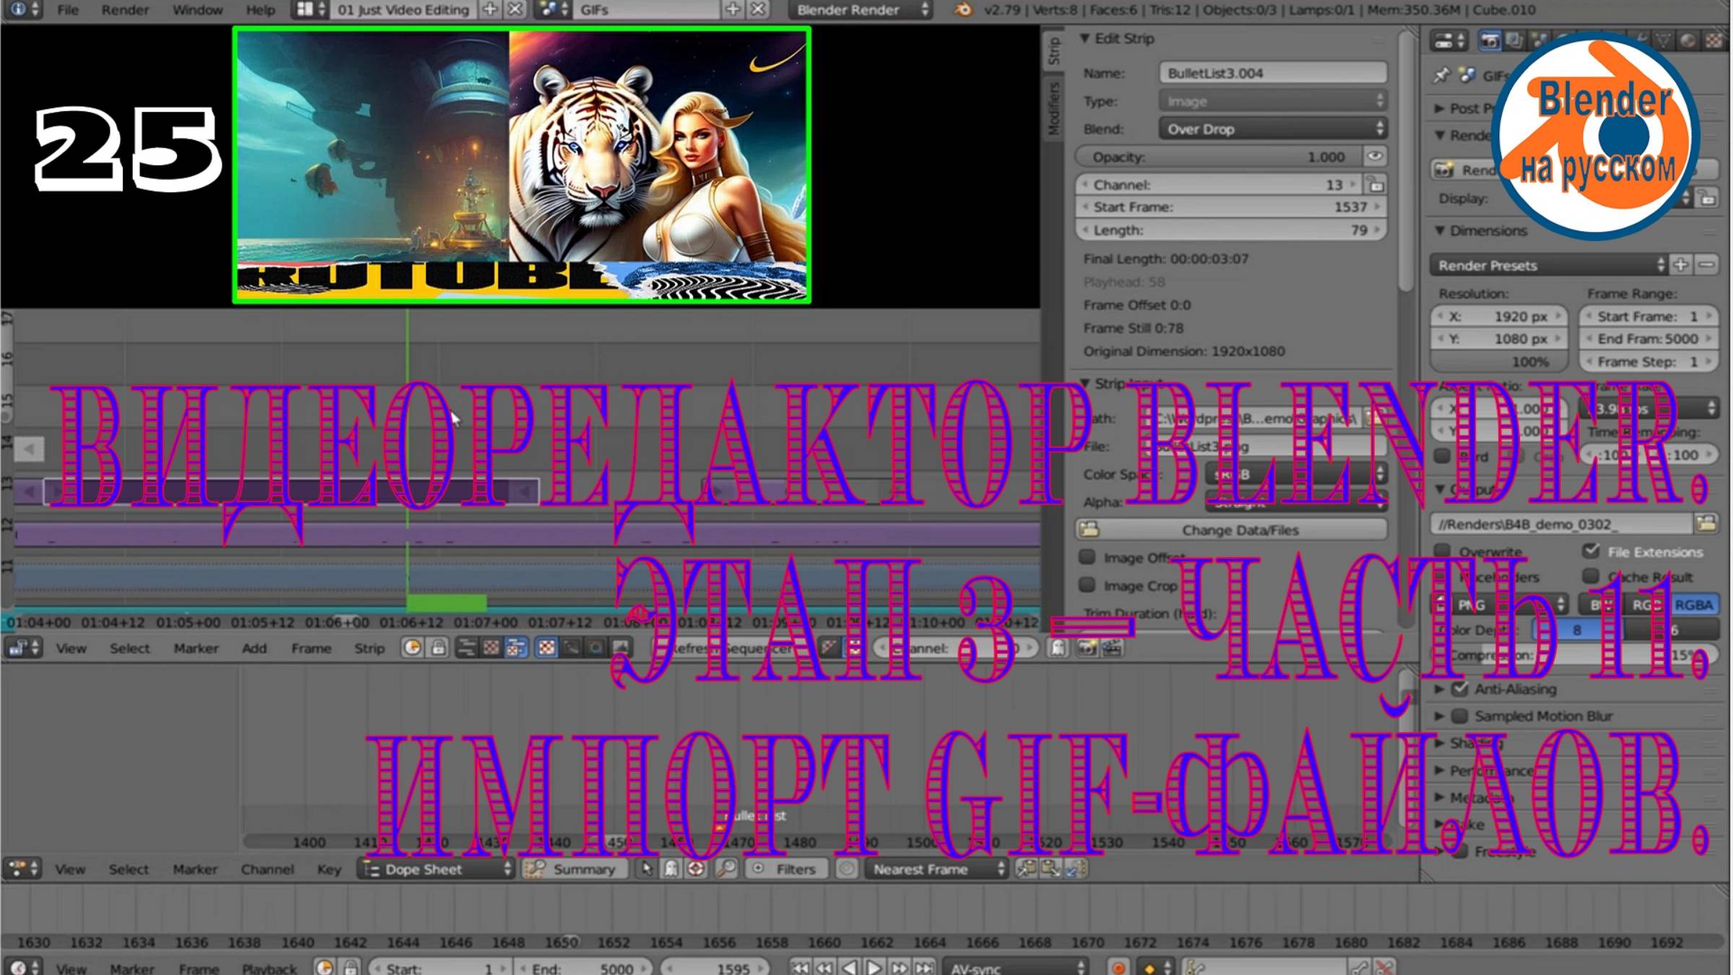Click the lock icon in sequencer header

438,648
